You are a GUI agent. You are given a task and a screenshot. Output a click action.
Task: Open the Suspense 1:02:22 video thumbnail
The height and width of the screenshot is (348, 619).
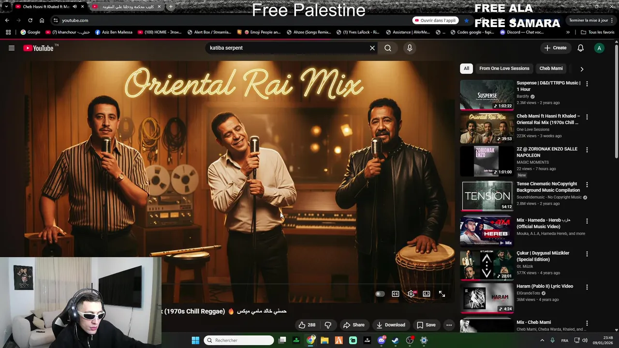(x=486, y=95)
